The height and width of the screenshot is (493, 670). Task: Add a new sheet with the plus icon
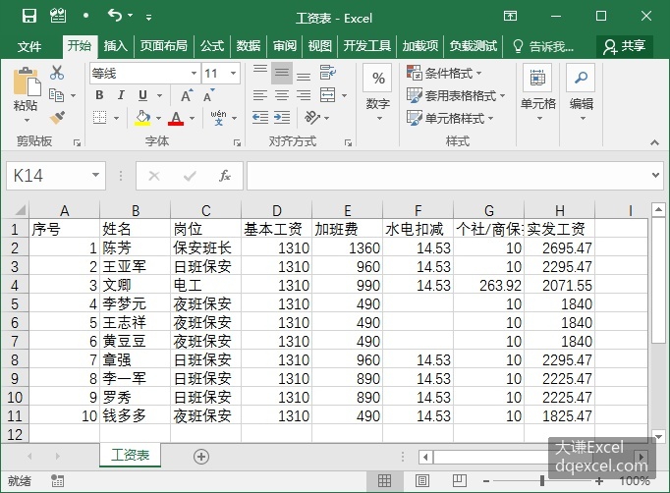(201, 457)
